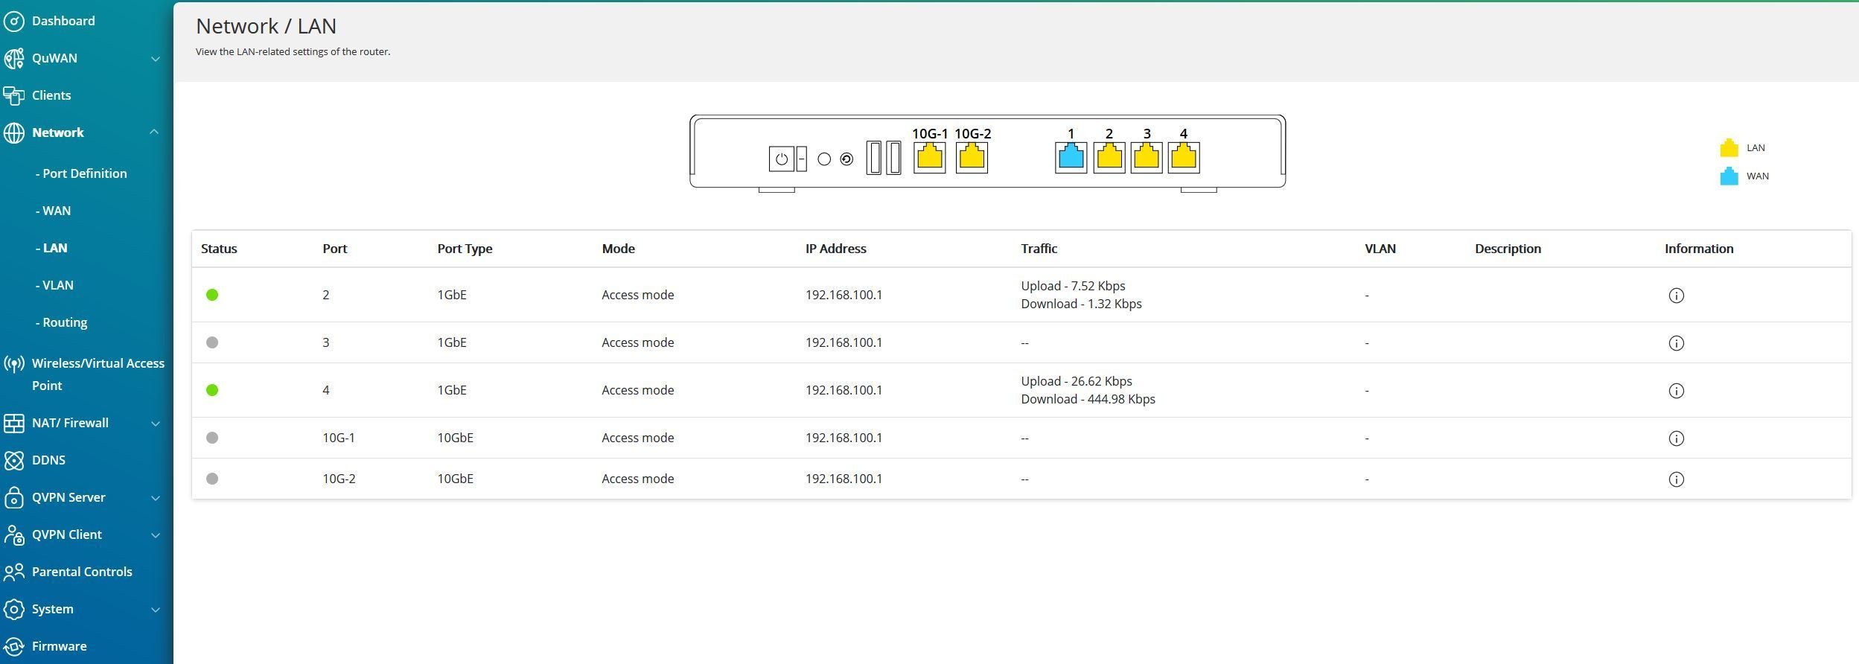This screenshot has width=1859, height=664.
Task: Expand the QVPN Server chevron
Action: point(156,498)
